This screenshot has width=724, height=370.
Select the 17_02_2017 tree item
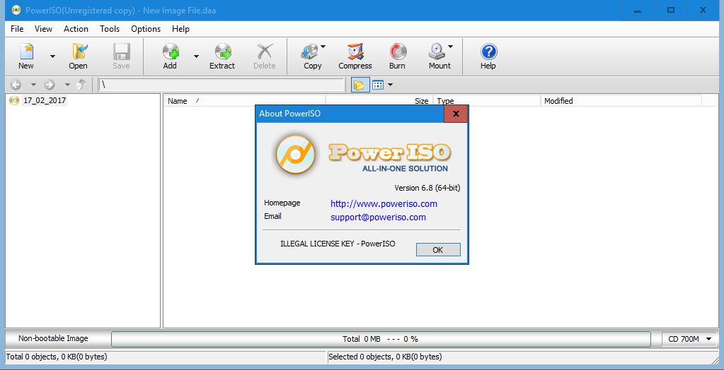45,100
